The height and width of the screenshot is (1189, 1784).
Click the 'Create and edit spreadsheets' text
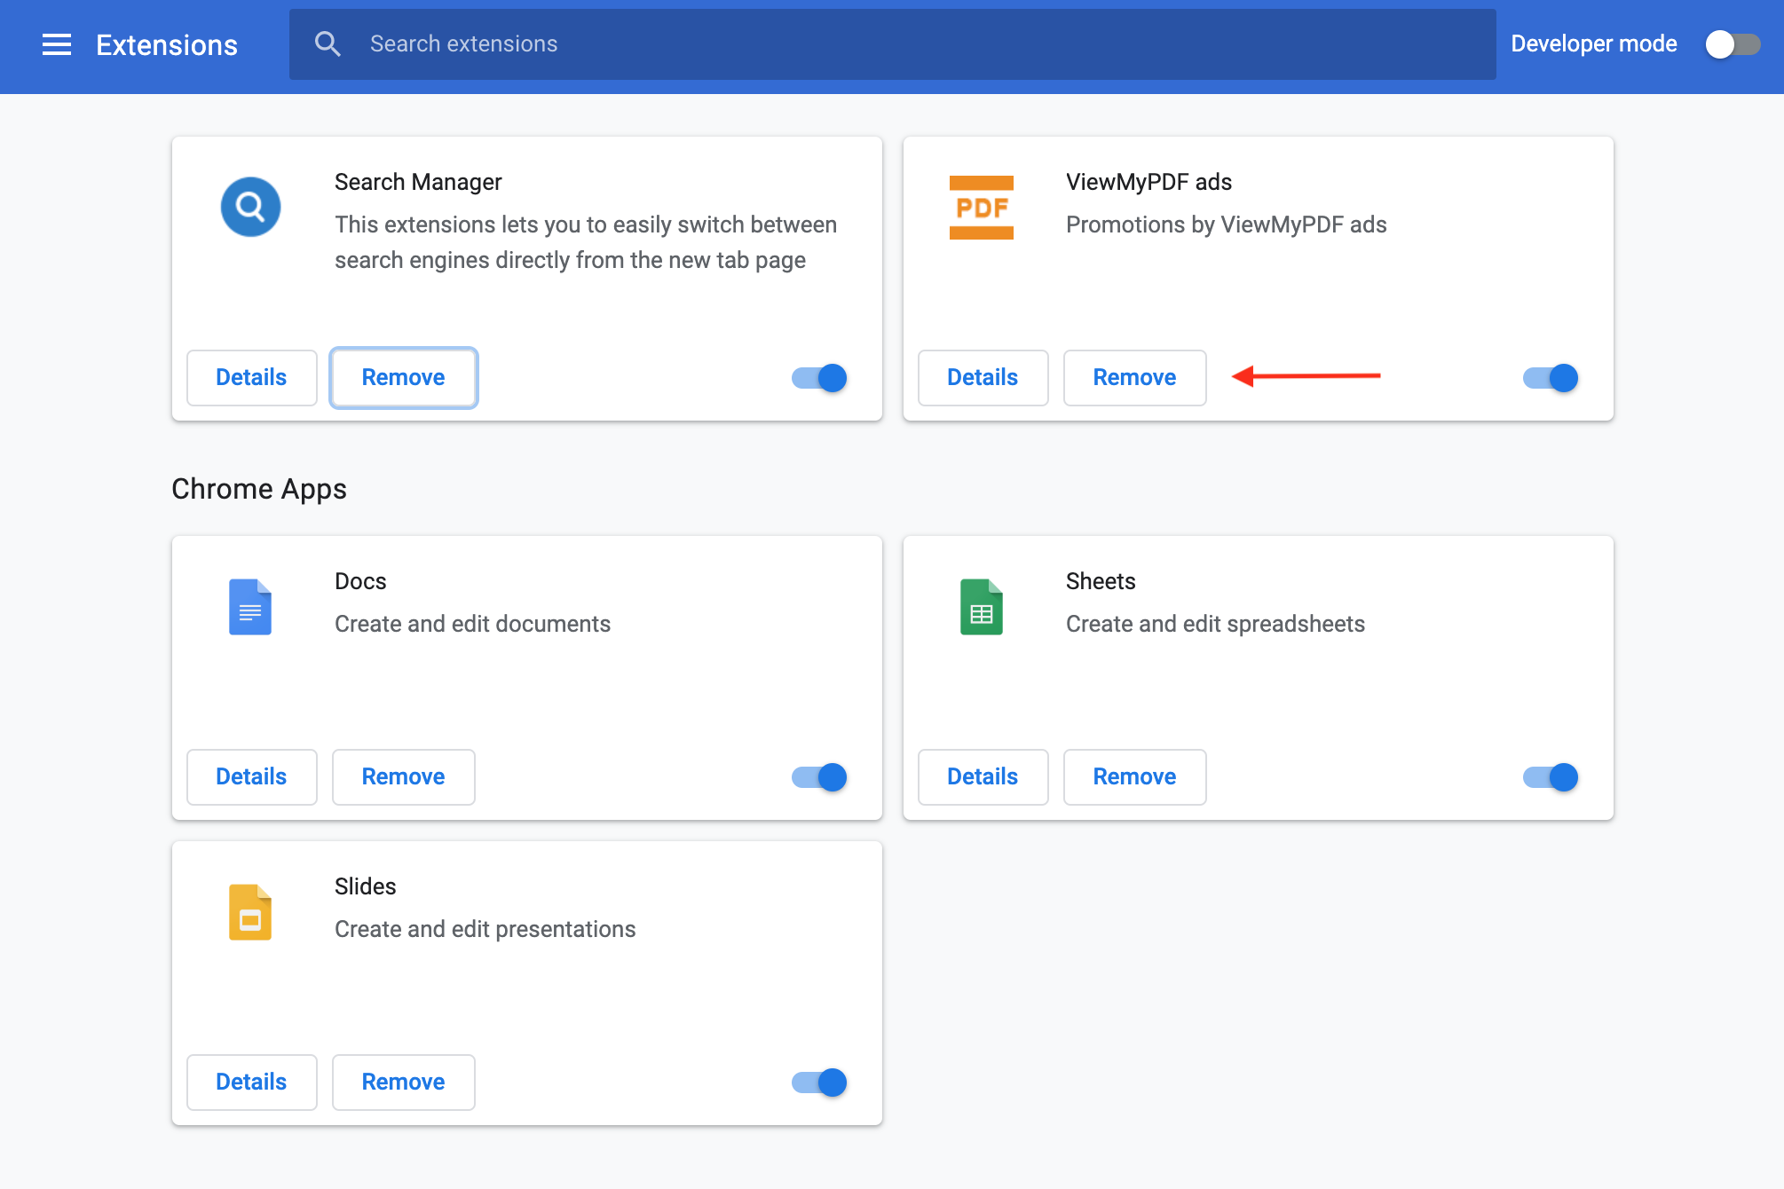point(1215,624)
